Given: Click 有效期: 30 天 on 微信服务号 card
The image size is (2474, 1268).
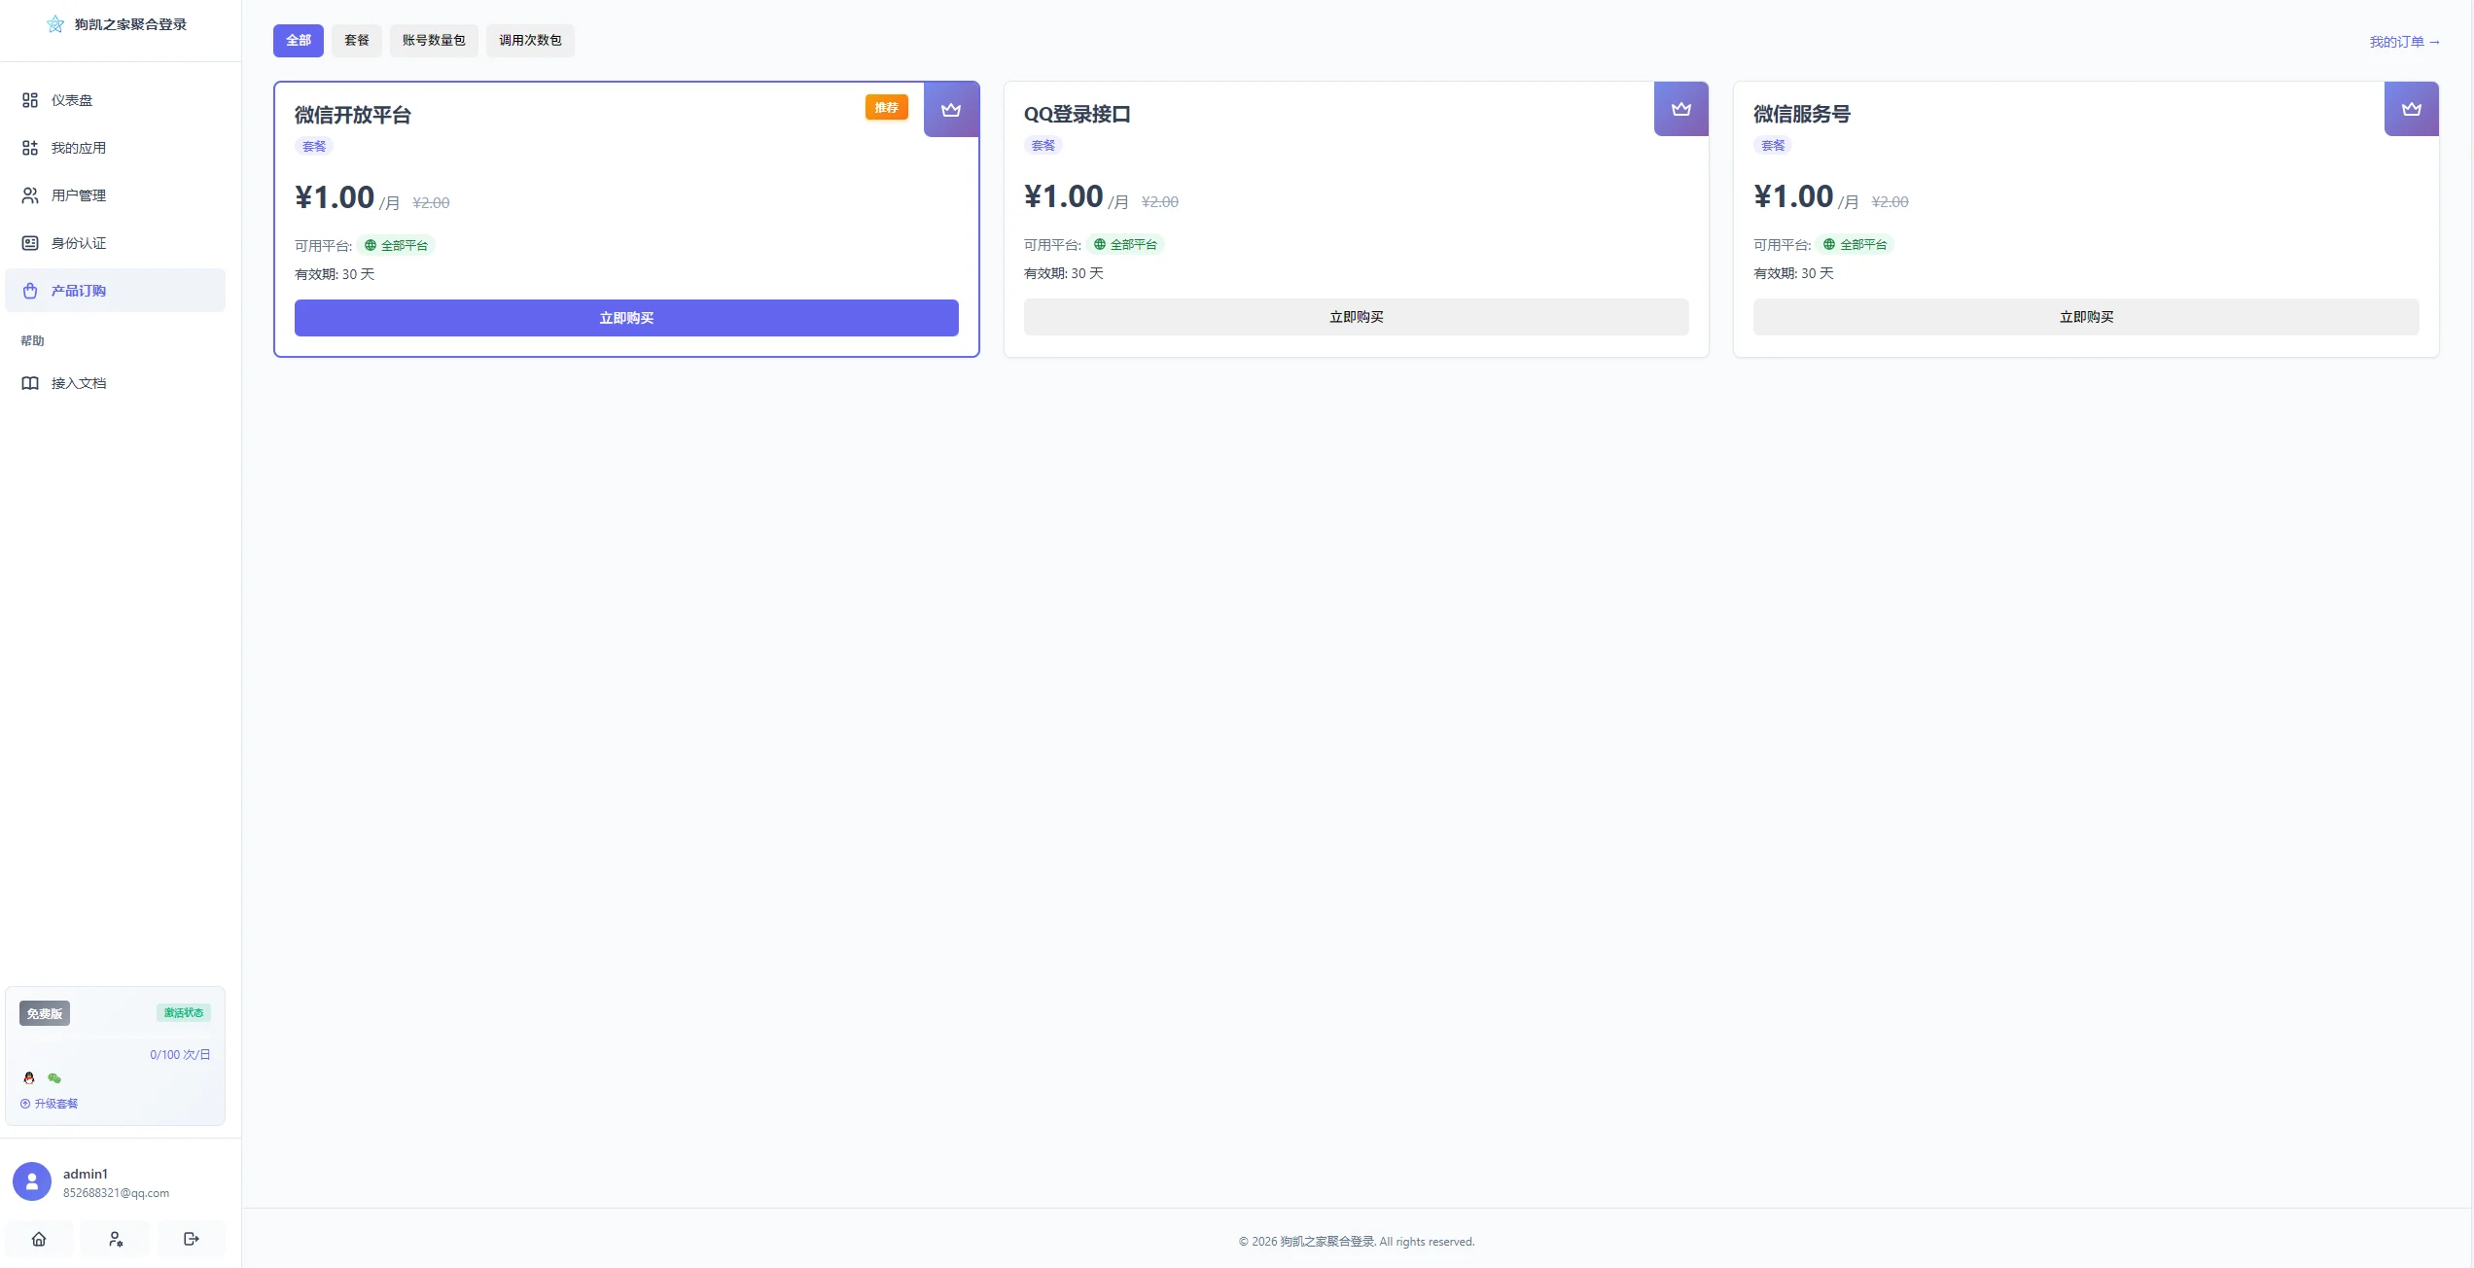Looking at the screenshot, I should click(x=1793, y=273).
